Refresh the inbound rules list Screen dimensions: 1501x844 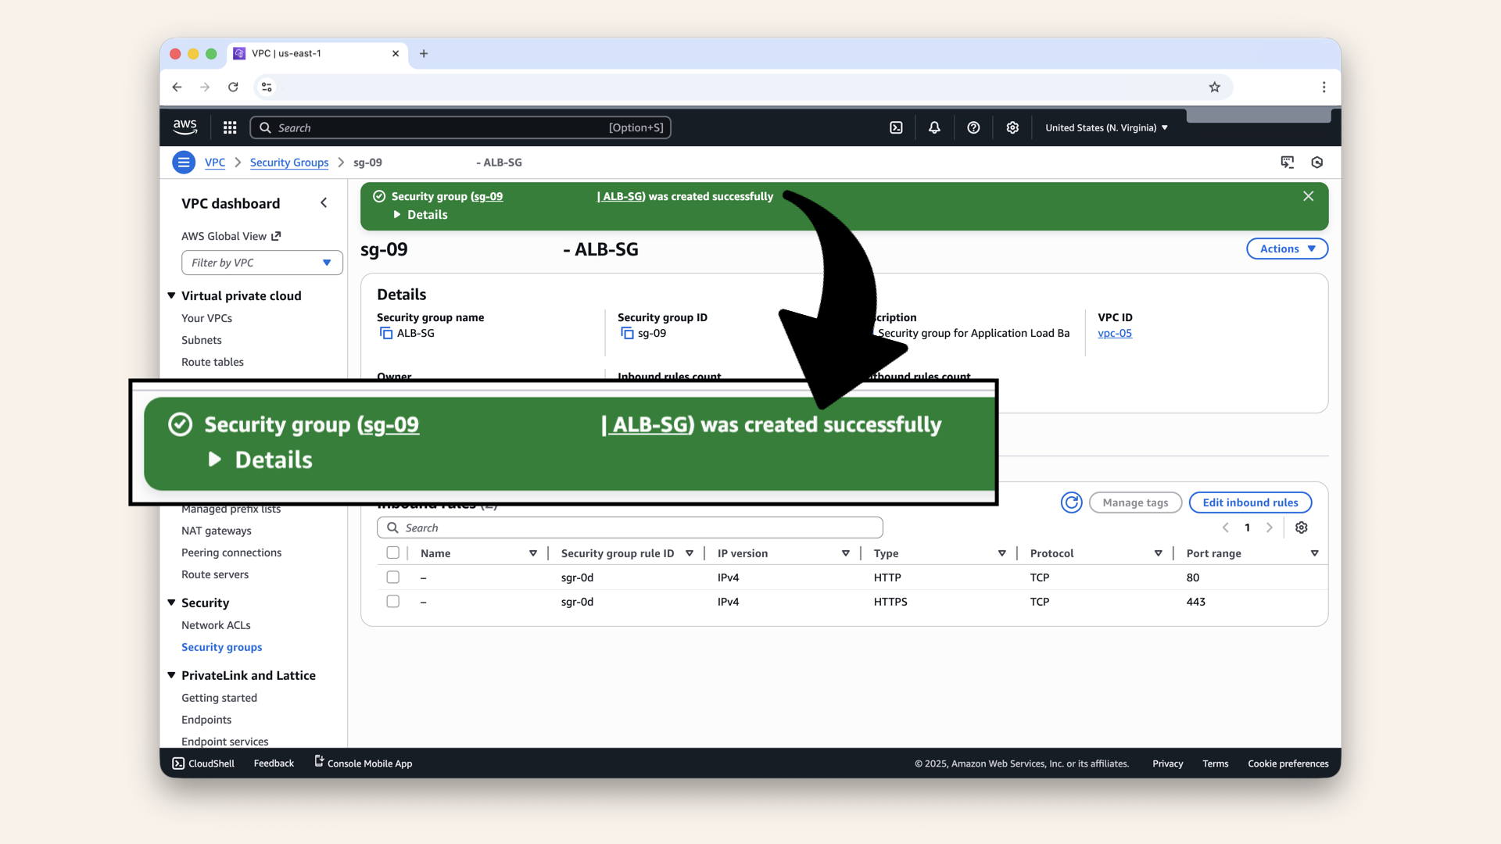click(1071, 502)
